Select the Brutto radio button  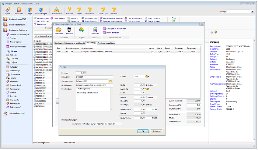pyautogui.click(x=146, y=97)
